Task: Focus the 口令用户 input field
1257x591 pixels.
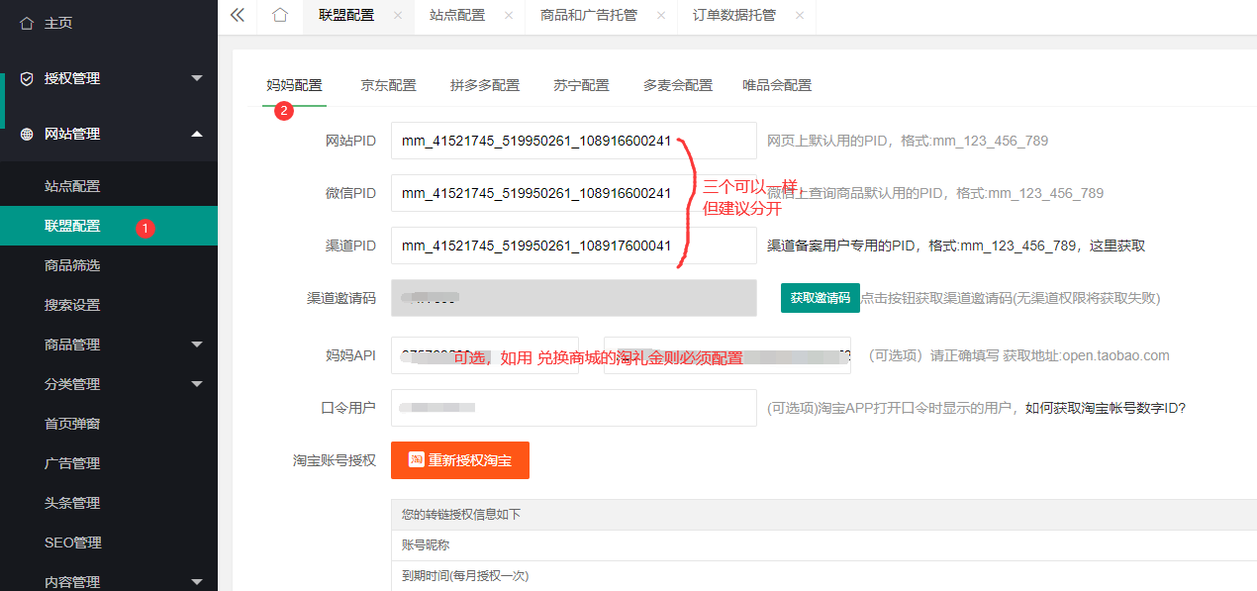Action: point(574,408)
